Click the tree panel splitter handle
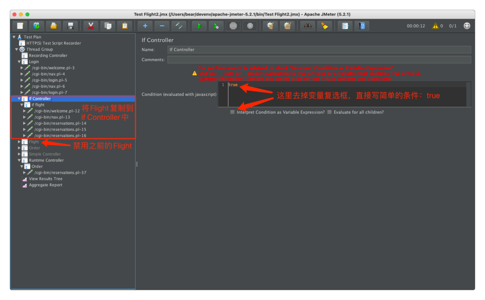This screenshot has height=300, width=485. tap(137, 164)
